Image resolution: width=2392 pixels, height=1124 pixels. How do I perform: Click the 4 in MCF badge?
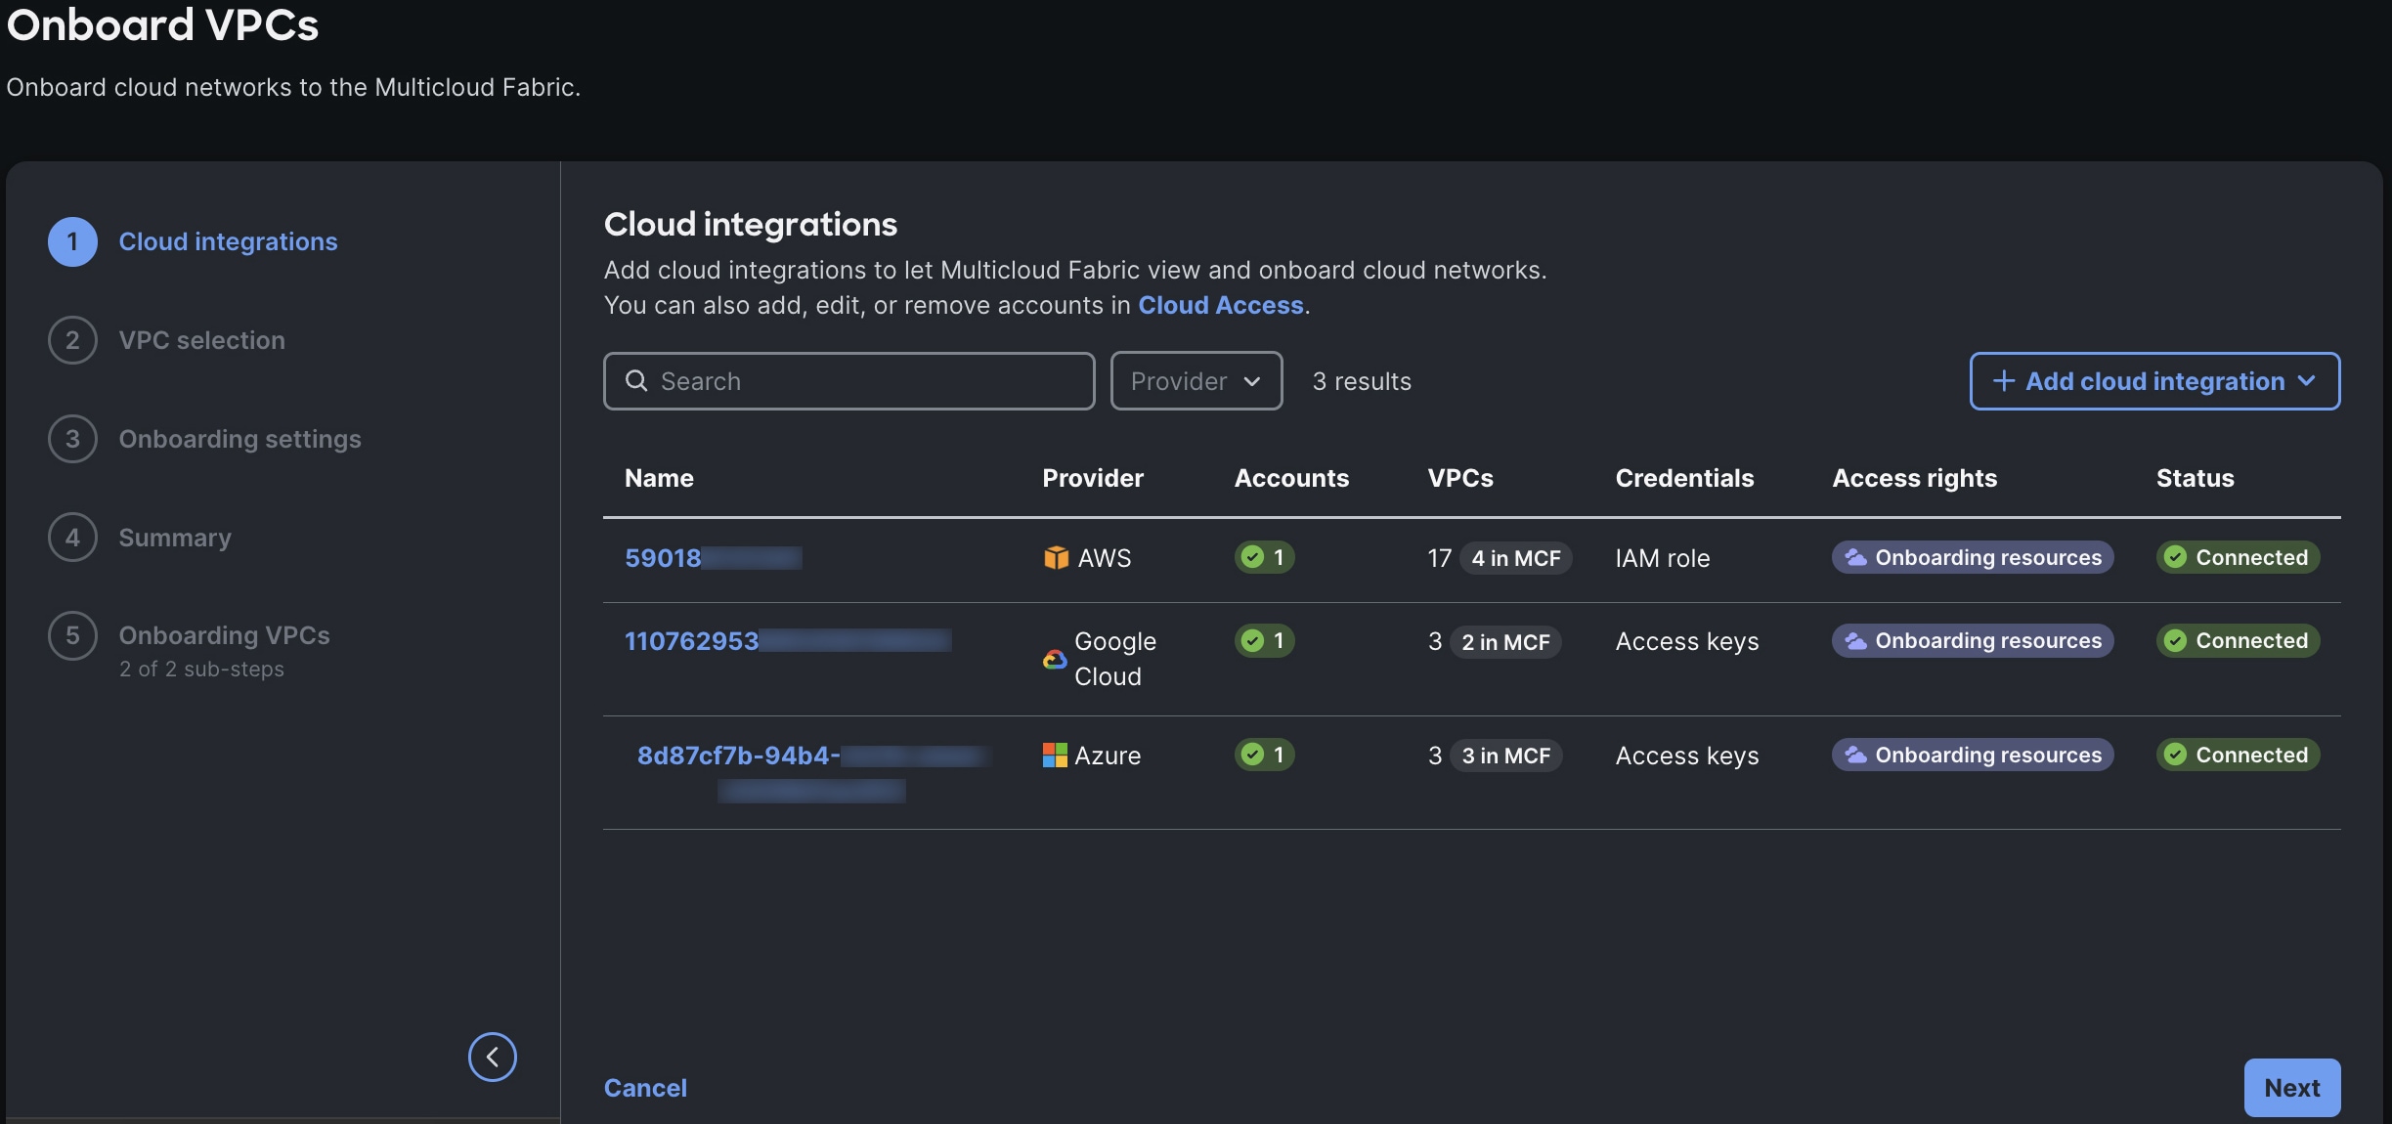coord(1516,558)
